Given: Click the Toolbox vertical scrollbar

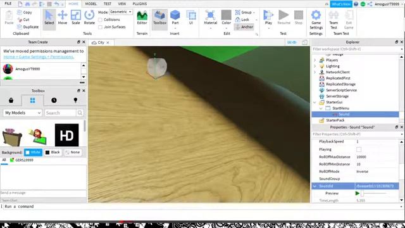Looking at the screenshot, I should click(x=84, y=126).
